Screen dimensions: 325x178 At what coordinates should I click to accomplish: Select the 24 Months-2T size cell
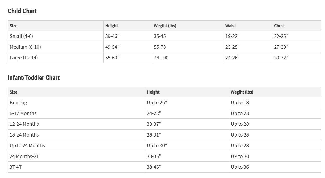tap(76, 156)
